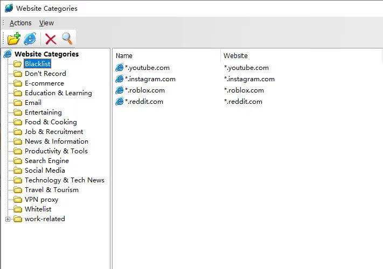Expand the work-related category
The image size is (383, 269).
(8, 220)
